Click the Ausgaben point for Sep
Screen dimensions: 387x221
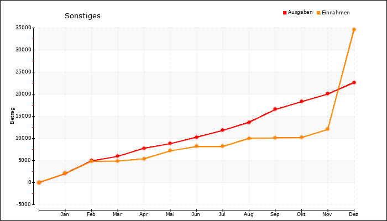click(275, 109)
